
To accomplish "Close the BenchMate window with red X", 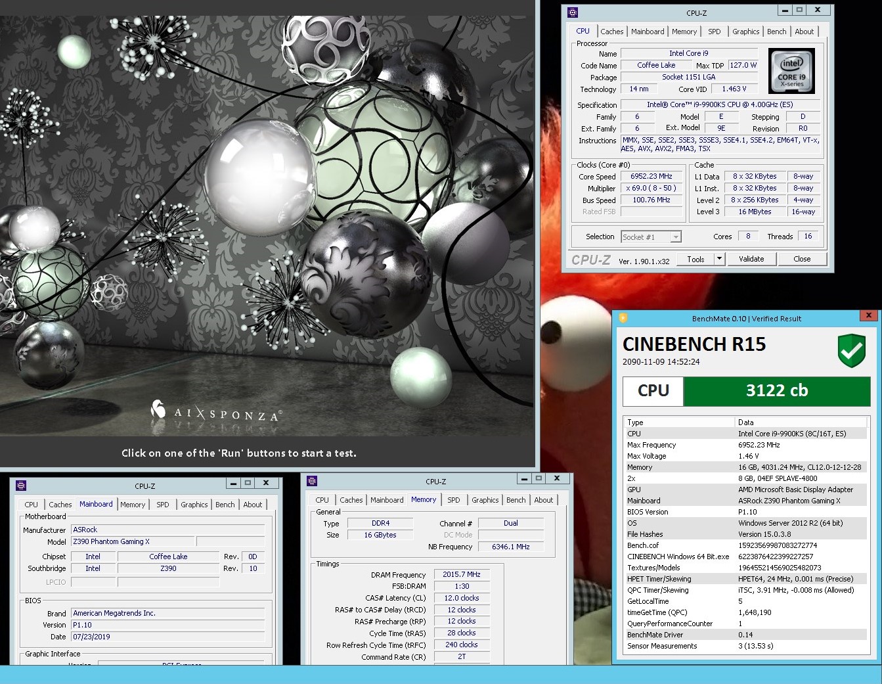I will click(x=868, y=315).
